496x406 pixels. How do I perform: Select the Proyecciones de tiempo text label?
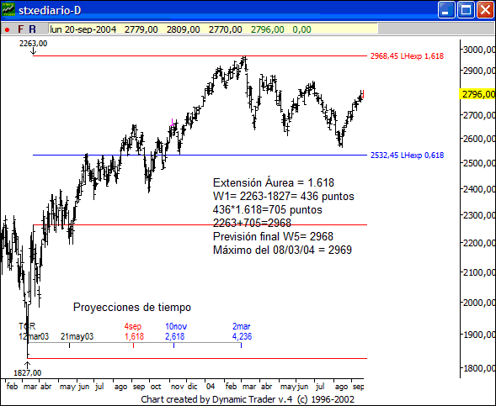click(132, 307)
